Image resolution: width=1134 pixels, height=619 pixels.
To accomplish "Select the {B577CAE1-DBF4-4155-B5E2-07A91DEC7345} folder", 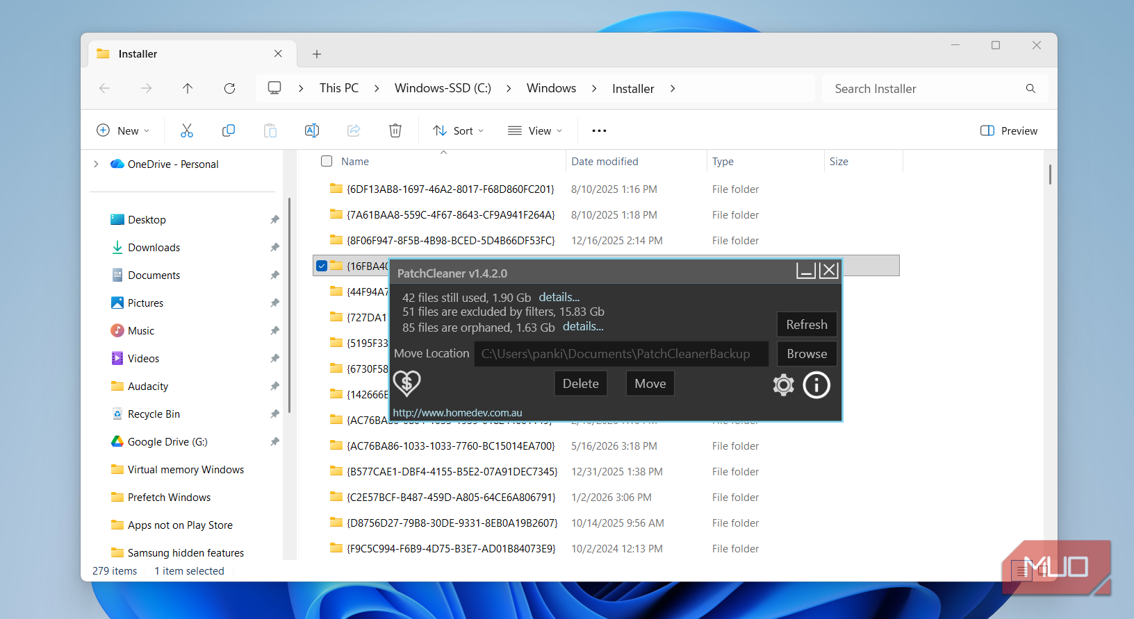I will [x=452, y=471].
